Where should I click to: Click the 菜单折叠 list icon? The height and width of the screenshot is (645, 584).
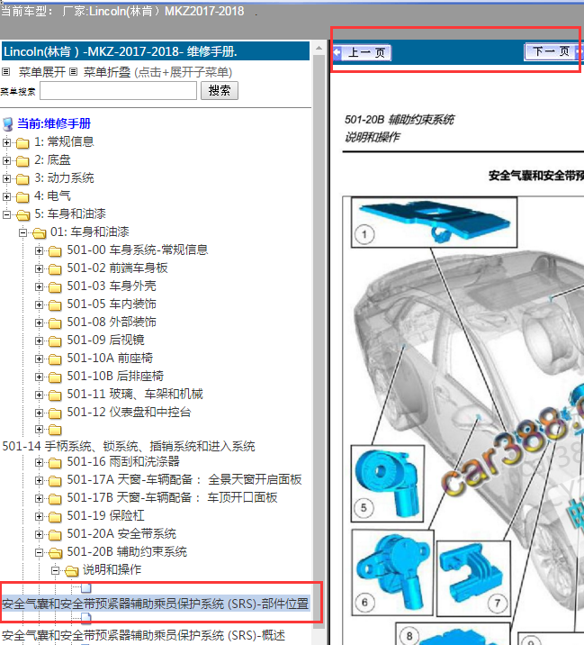click(x=73, y=72)
